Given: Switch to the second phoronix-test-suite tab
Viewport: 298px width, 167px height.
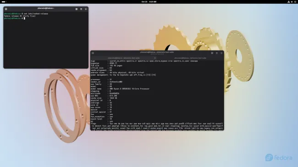Looking at the screenshot, I should click(190, 58).
